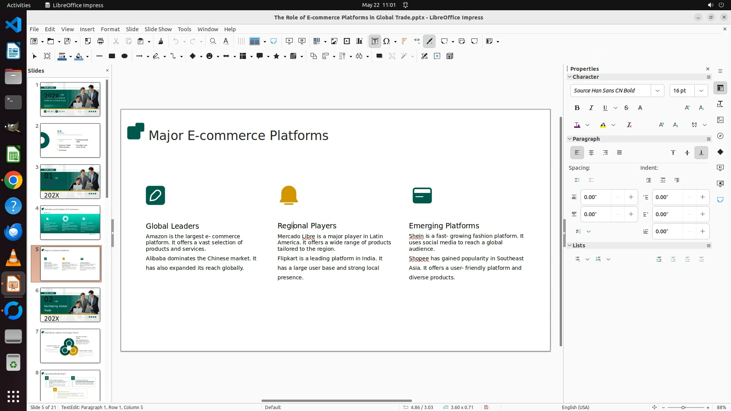Click the Insert Text Box toolbar icon
The height and width of the screenshot is (411, 731).
375,41
